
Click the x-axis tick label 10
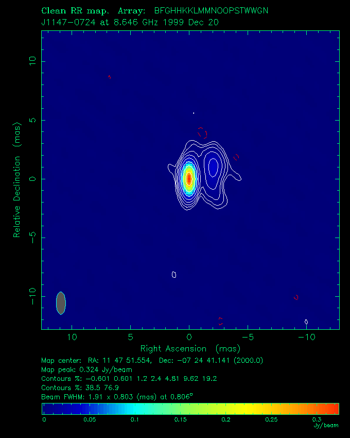(x=72, y=337)
